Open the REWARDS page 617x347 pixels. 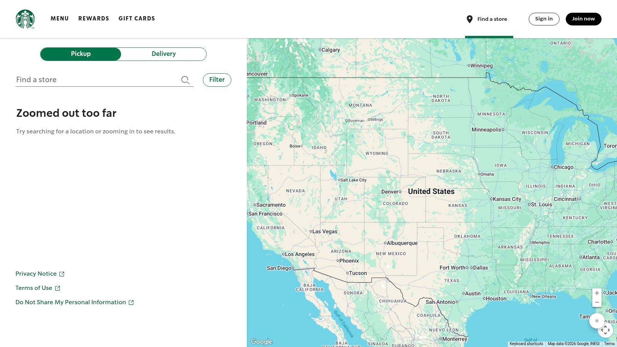(93, 19)
